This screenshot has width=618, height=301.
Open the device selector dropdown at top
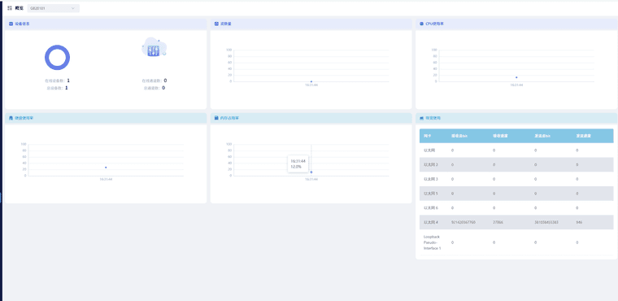53,8
